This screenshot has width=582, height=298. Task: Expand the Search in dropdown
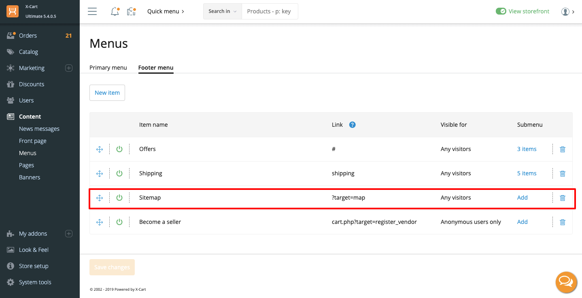[222, 11]
